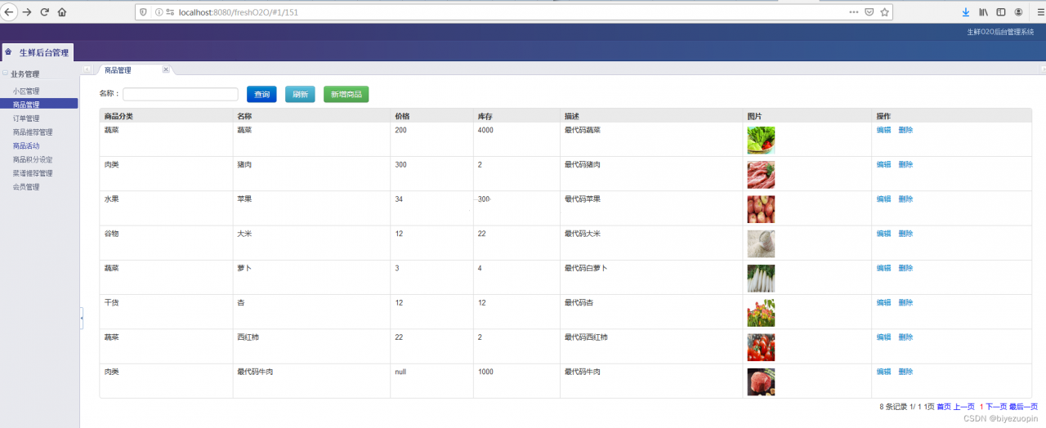Collapse the sidebar using splitter handle
The width and height of the screenshot is (1046, 428).
[82, 318]
